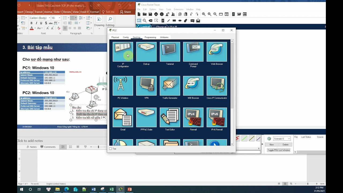343x193 pixels.
Task: Launch PPPoE Dialer in PC2
Action: 146,117
